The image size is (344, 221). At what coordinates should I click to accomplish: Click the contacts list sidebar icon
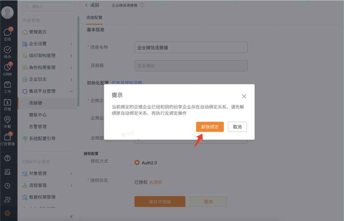click(x=7, y=199)
